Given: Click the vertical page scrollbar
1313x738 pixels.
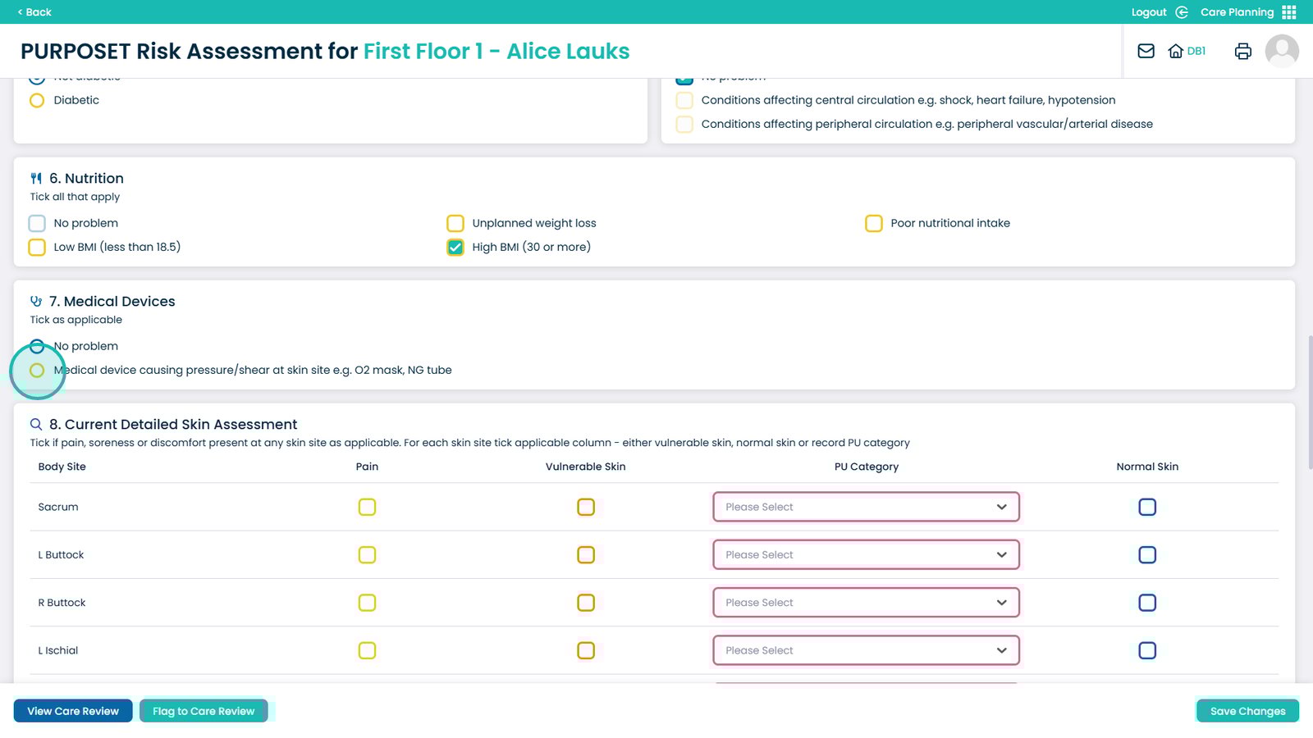Looking at the screenshot, I should point(1309,402).
